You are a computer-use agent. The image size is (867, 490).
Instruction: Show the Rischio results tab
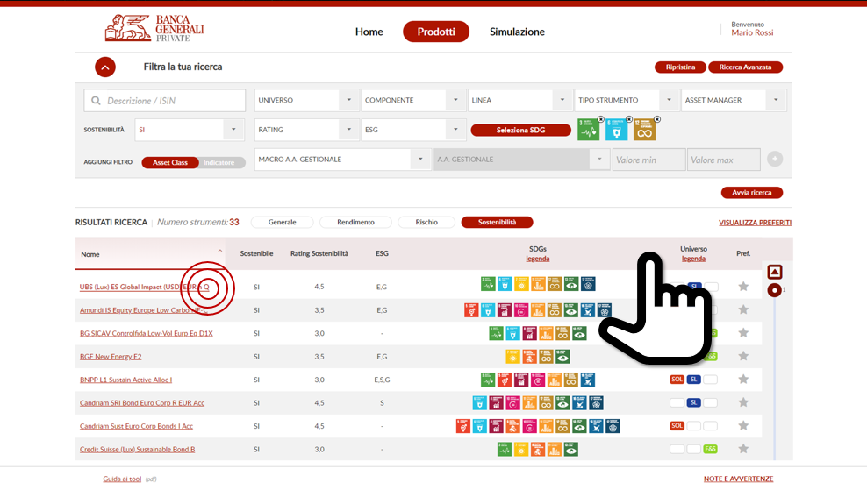coord(426,222)
